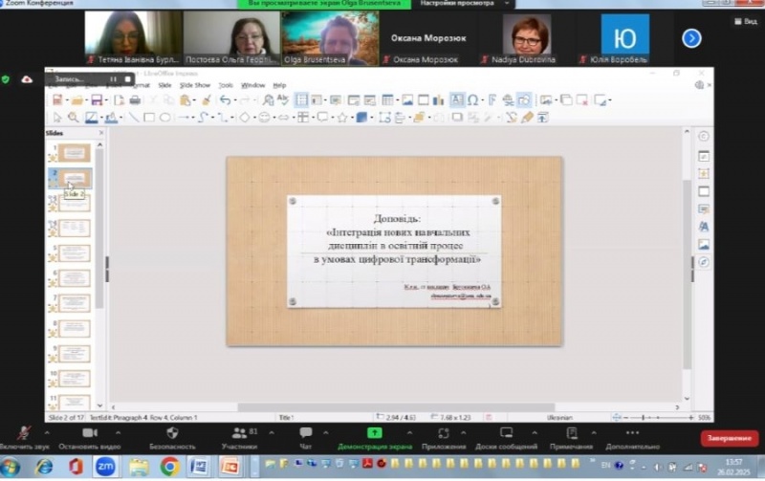The image size is (765, 481).
Task: Show next participants with the blue arrow
Action: pyautogui.click(x=691, y=38)
